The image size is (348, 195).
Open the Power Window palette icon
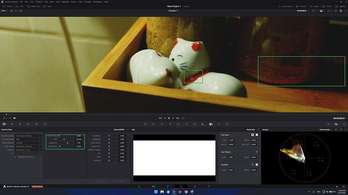pos(178,124)
